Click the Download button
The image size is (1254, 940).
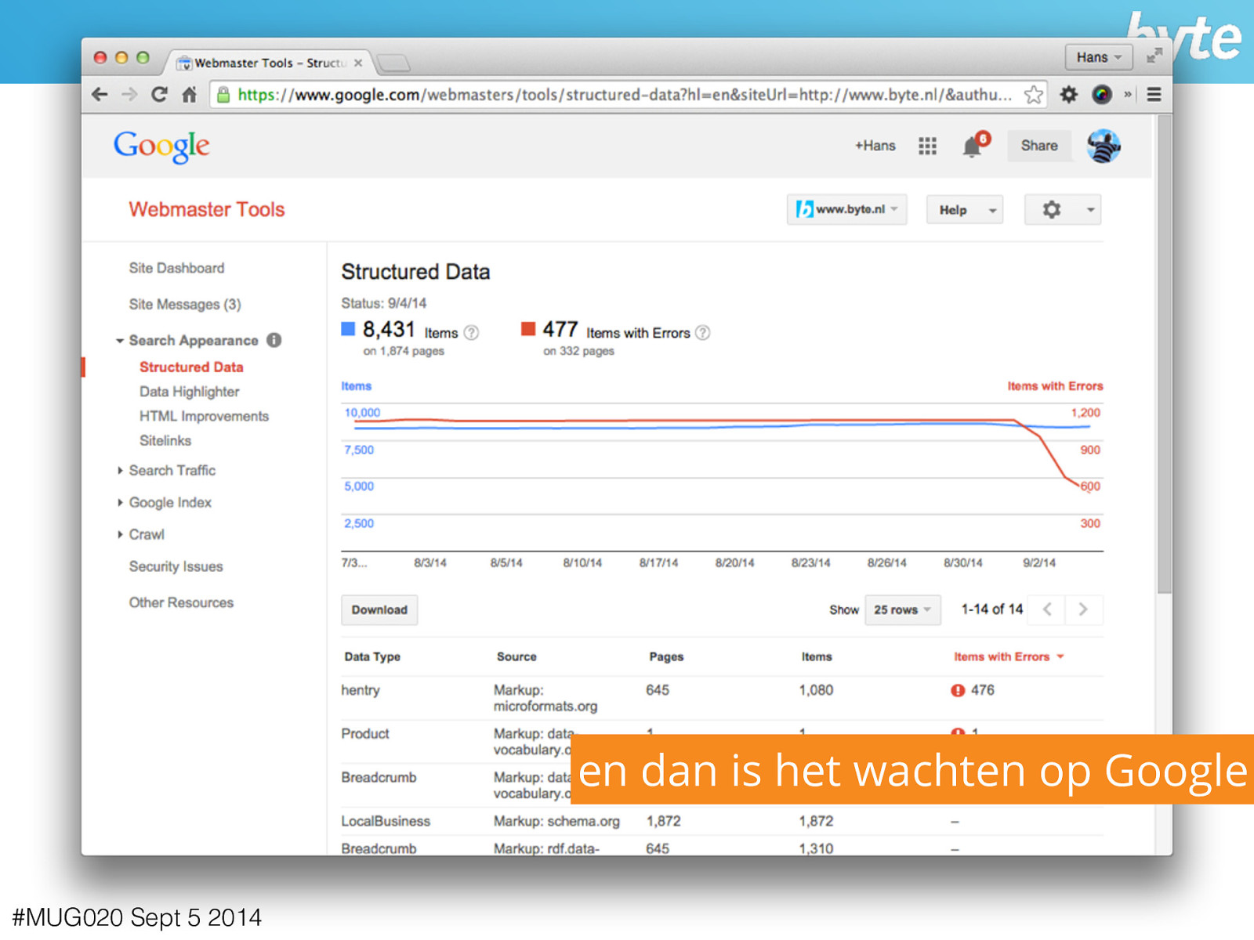[379, 609]
